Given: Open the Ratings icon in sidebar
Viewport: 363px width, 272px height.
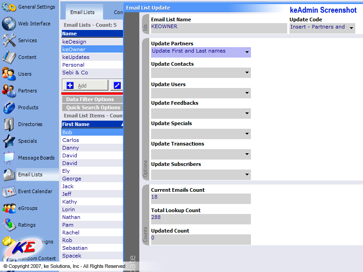Looking at the screenshot, I should click(x=9, y=225).
